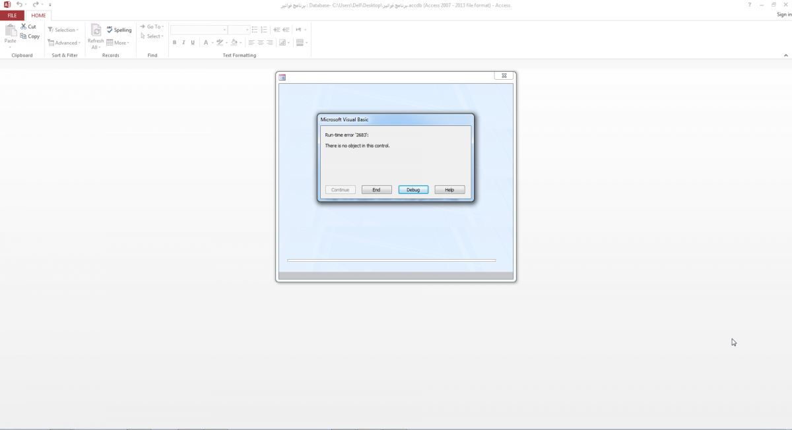Click the Refresh All icon
The image size is (792, 430).
click(96, 30)
